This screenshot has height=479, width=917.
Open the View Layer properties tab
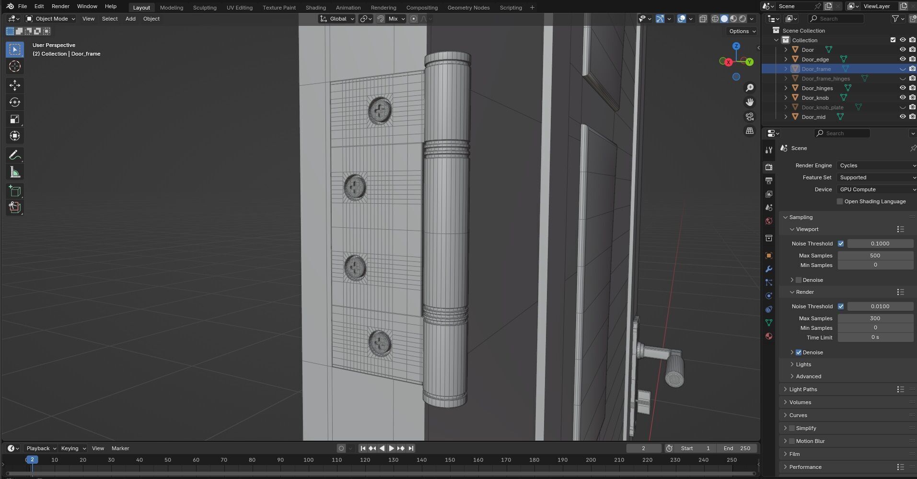769,194
